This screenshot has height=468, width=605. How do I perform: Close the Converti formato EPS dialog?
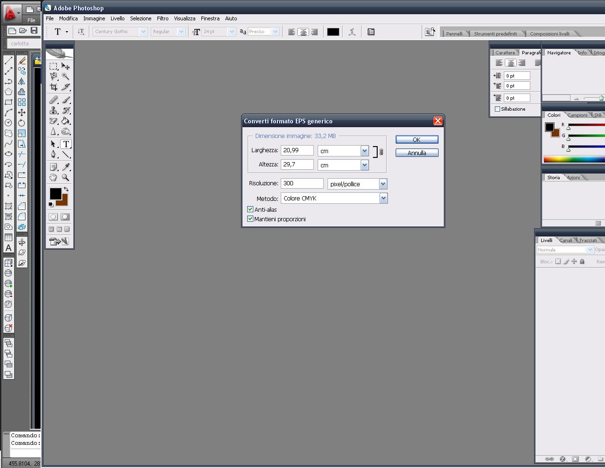click(438, 121)
